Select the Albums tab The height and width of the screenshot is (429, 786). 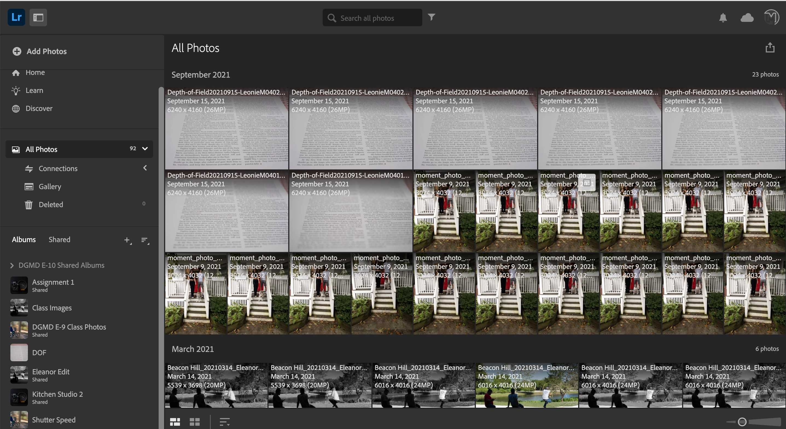tap(24, 240)
